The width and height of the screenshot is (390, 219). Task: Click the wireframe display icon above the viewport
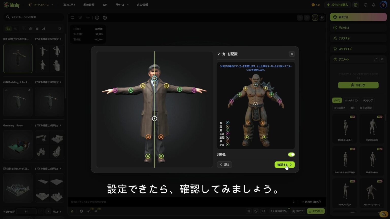pos(80,17)
